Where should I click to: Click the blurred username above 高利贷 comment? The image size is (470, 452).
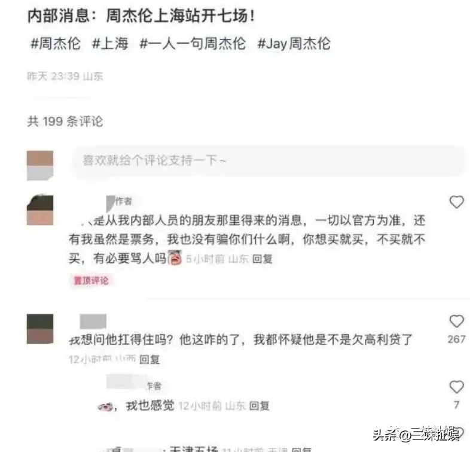(93, 321)
